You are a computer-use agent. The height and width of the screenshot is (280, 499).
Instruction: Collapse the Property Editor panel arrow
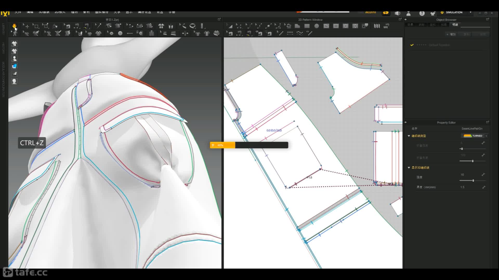coord(405,122)
